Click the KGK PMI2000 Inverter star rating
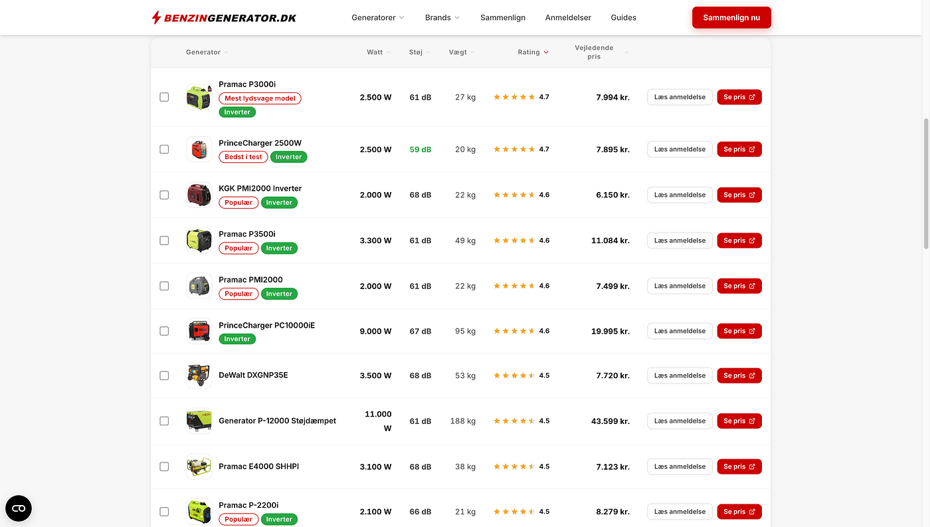 pyautogui.click(x=514, y=195)
